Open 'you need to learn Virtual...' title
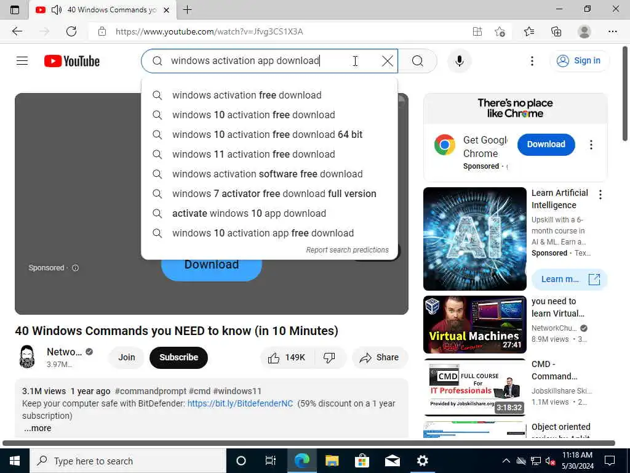Viewport: 630px width, 473px height. click(x=557, y=307)
